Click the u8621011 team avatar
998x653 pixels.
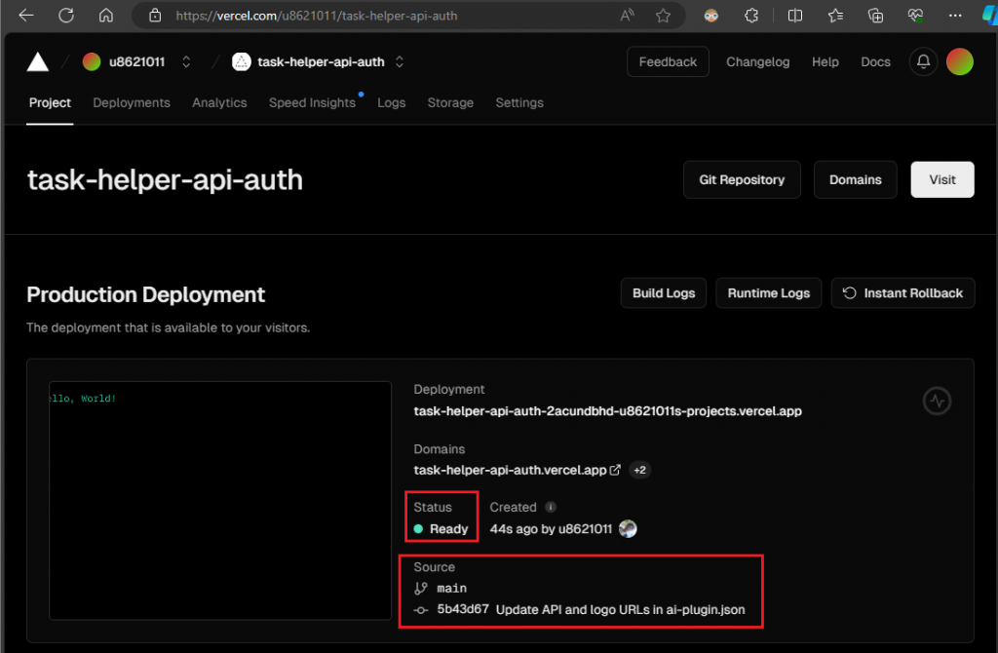point(92,61)
